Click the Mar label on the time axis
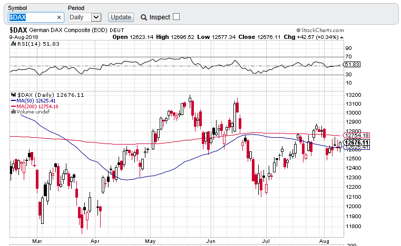 (37, 241)
